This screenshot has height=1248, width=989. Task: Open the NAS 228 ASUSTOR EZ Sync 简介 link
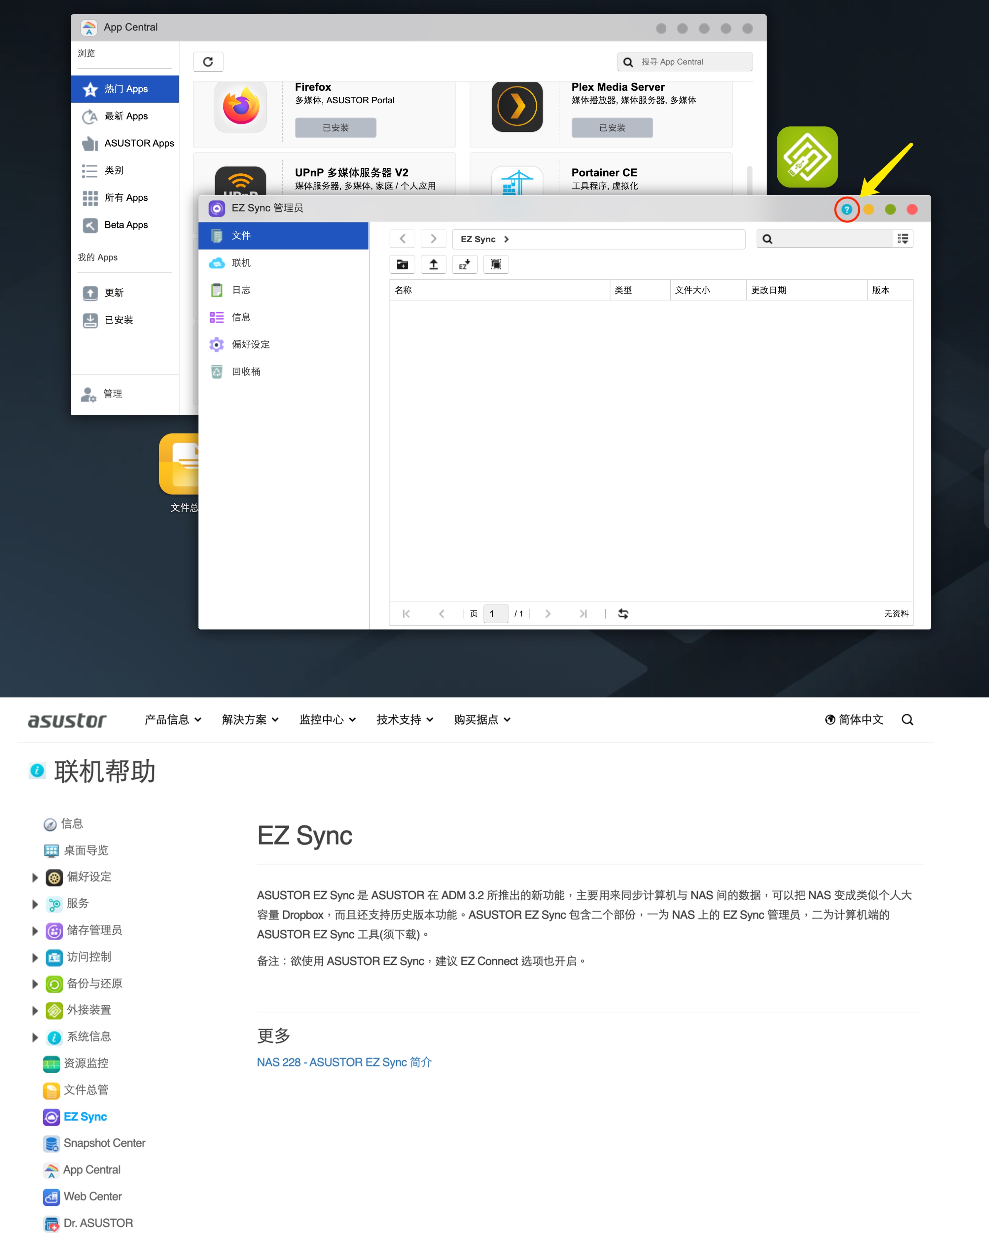(344, 1062)
